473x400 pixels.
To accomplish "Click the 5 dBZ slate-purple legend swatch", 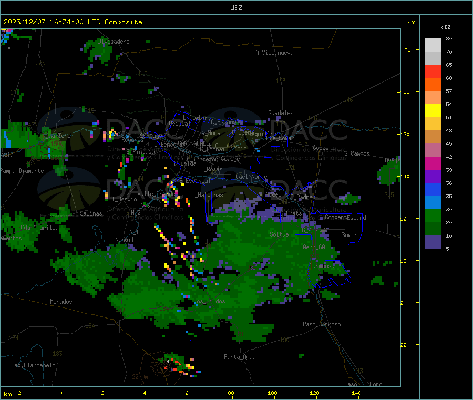I will [x=433, y=242].
